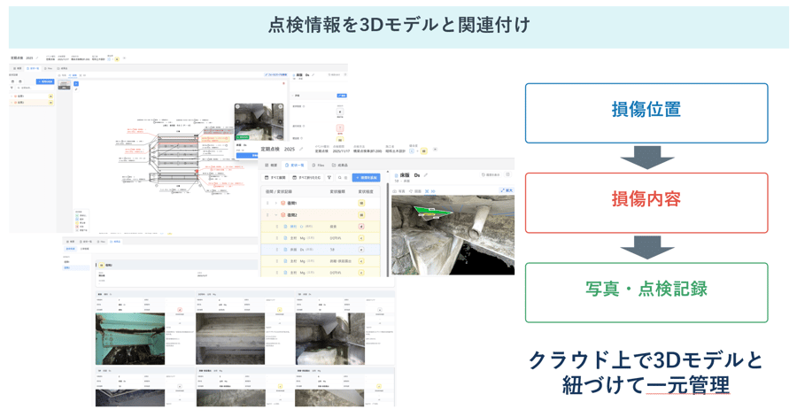Screen dimensions: 797x417
Task: Open the 概要 tab in the list window
Action: 272,165
